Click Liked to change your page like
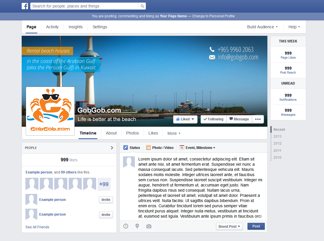This screenshot has width=324, height=241. 185,119
